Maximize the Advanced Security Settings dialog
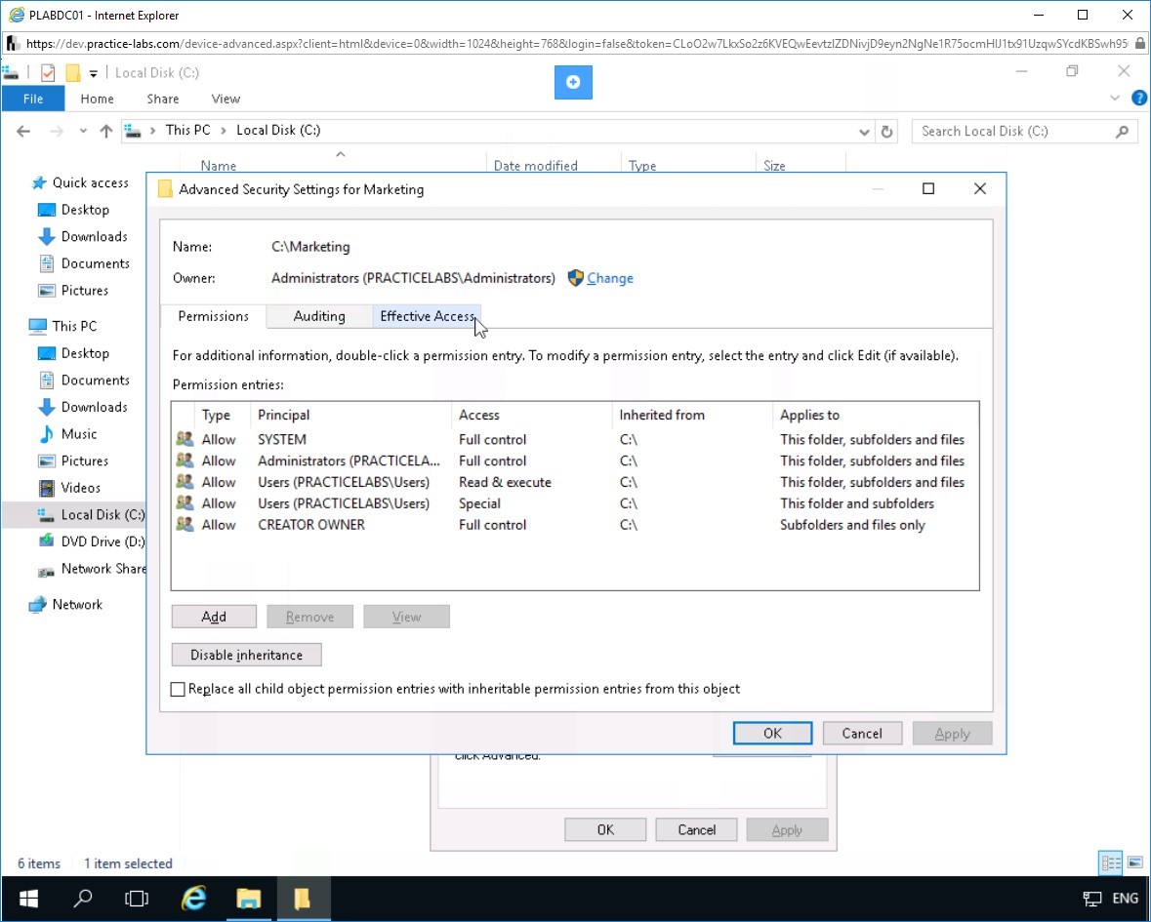1151x922 pixels. 927,189
